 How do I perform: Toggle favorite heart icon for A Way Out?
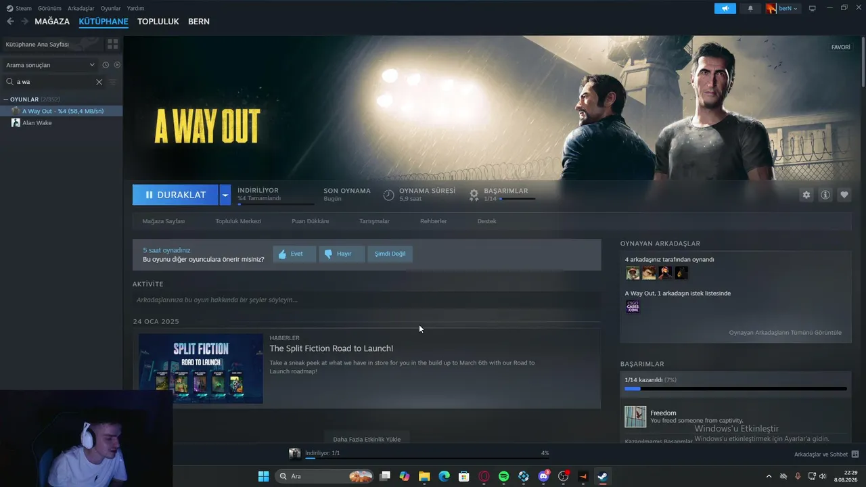pos(844,195)
